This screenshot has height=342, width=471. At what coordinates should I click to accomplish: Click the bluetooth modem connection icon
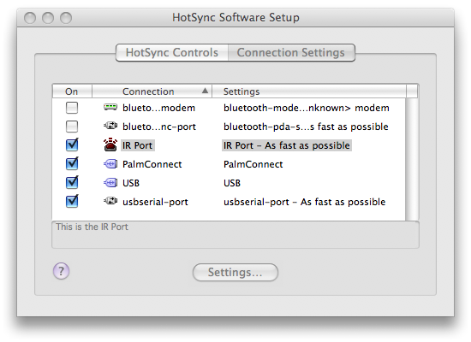click(110, 107)
